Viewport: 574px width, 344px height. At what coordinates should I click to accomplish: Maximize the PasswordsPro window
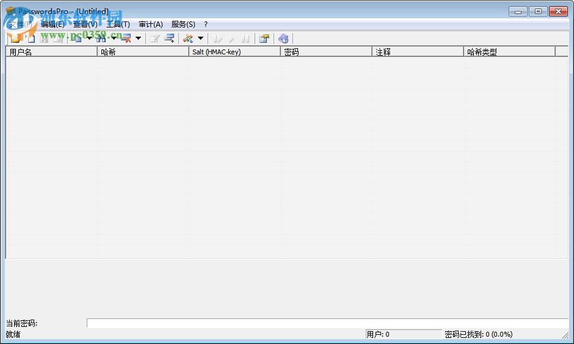pyautogui.click(x=538, y=12)
